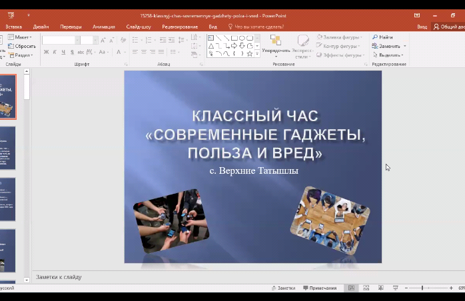The width and height of the screenshot is (465, 301).
Task: Toggle underline formatting (Ч)
Action: click(x=64, y=52)
